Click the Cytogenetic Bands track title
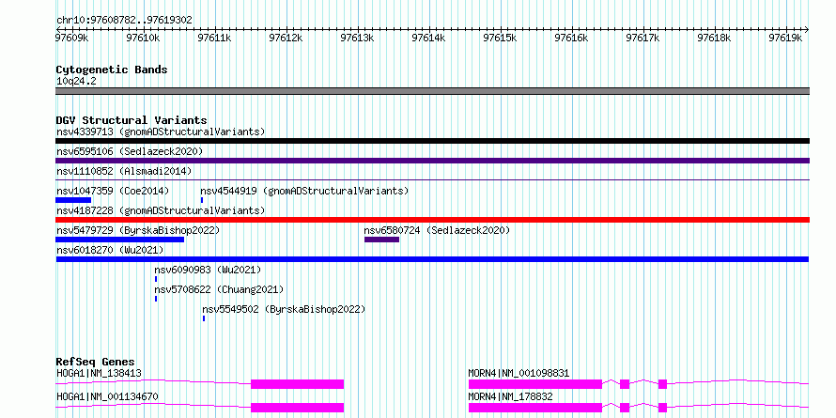The width and height of the screenshot is (836, 418). click(112, 70)
